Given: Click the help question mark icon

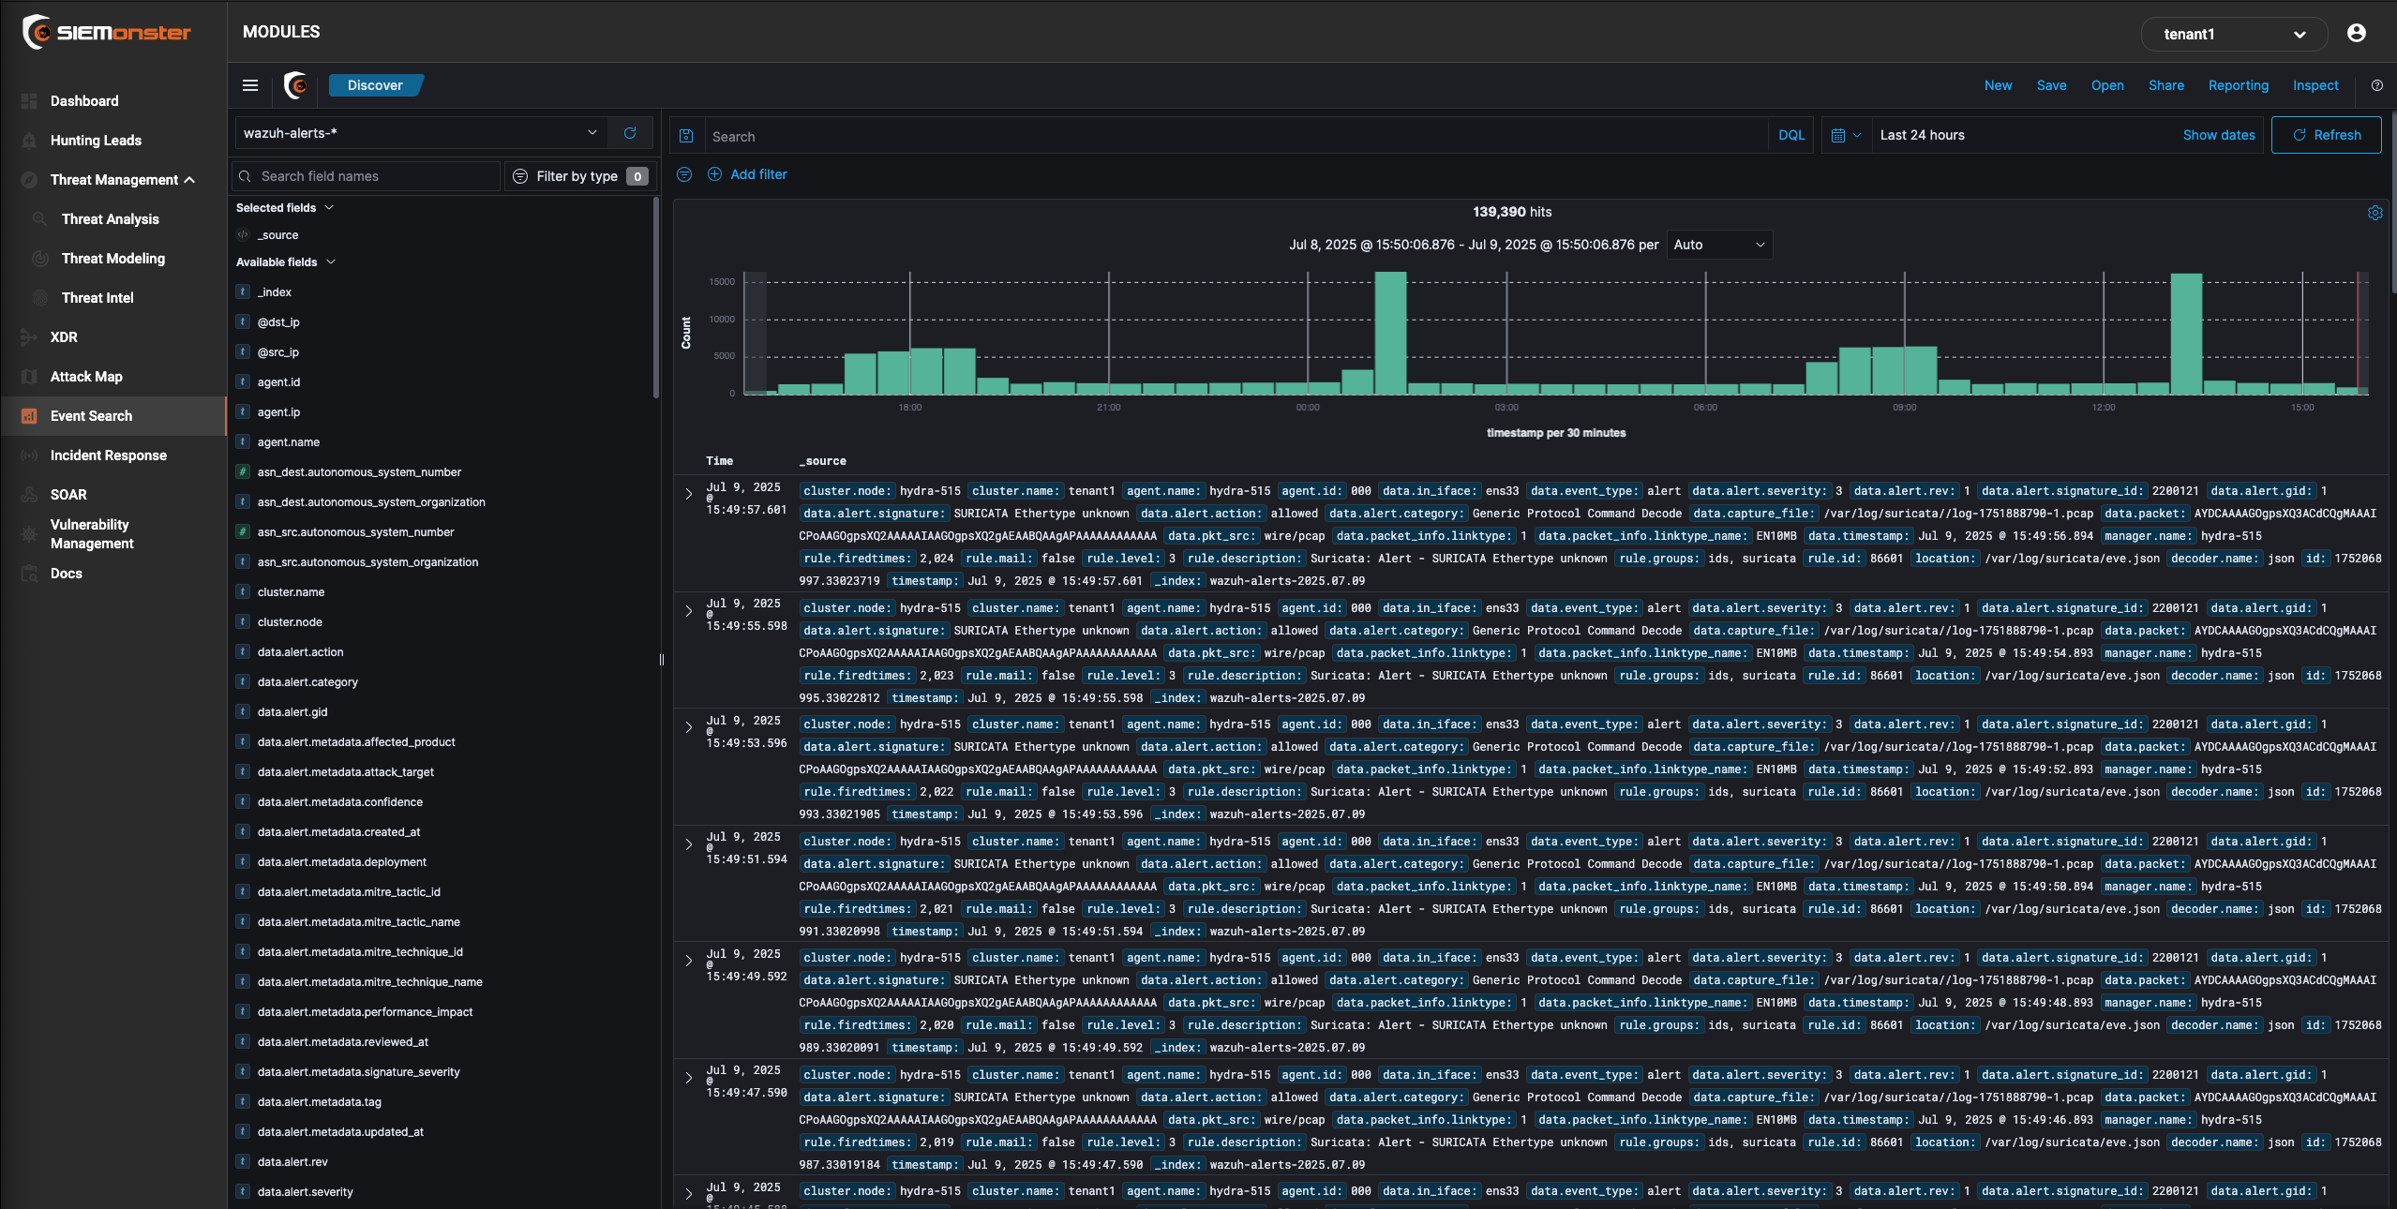Looking at the screenshot, I should [x=2376, y=85].
